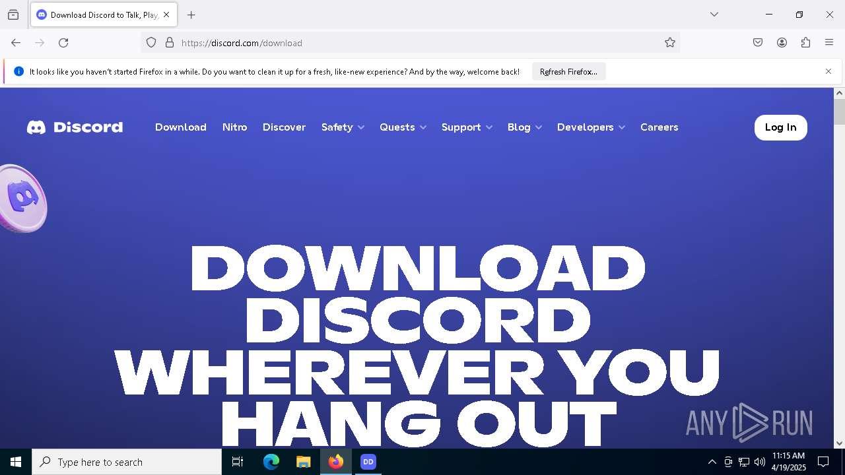Open tracking protection shield icon
The width and height of the screenshot is (845, 475).
151,43
